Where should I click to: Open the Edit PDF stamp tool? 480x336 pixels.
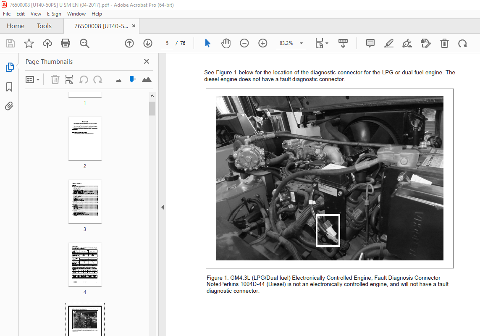[x=425, y=43]
